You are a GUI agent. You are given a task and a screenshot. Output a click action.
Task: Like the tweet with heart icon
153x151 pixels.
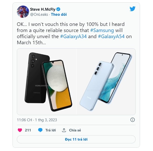click(20, 130)
